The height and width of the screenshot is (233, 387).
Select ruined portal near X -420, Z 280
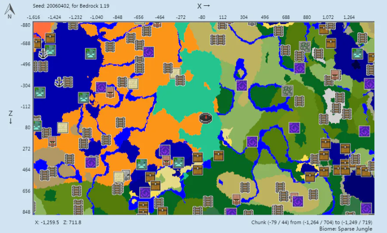pyautogui.click(x=164, y=150)
